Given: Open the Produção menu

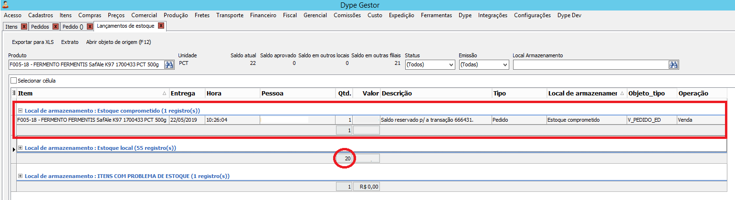Looking at the screenshot, I should [176, 15].
